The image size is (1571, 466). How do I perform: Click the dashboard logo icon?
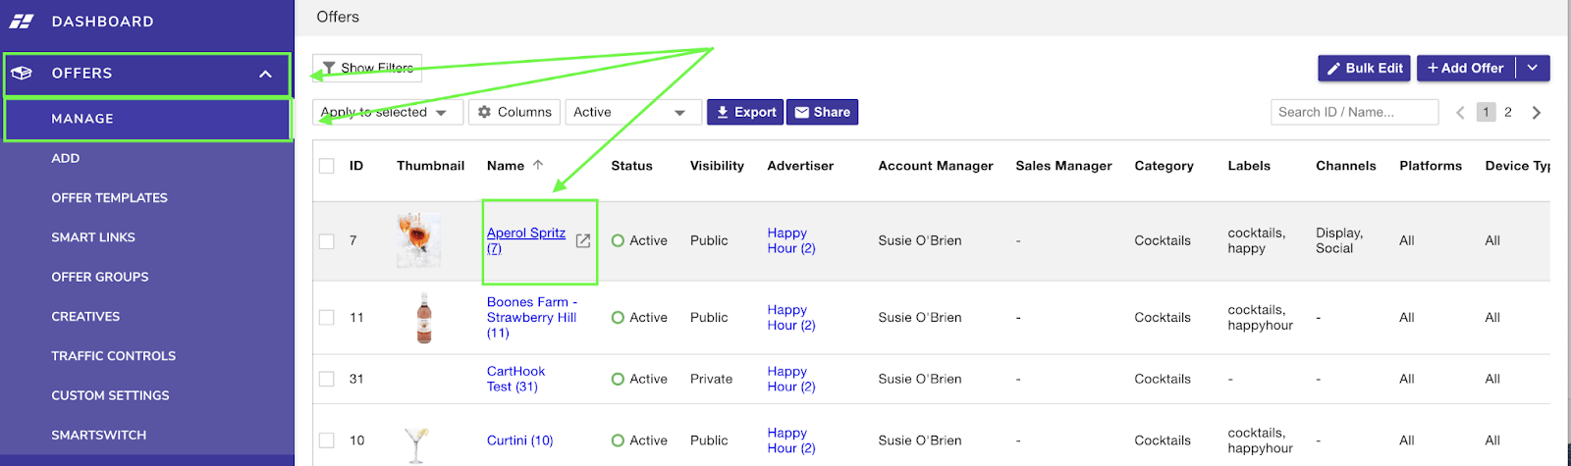[x=22, y=21]
